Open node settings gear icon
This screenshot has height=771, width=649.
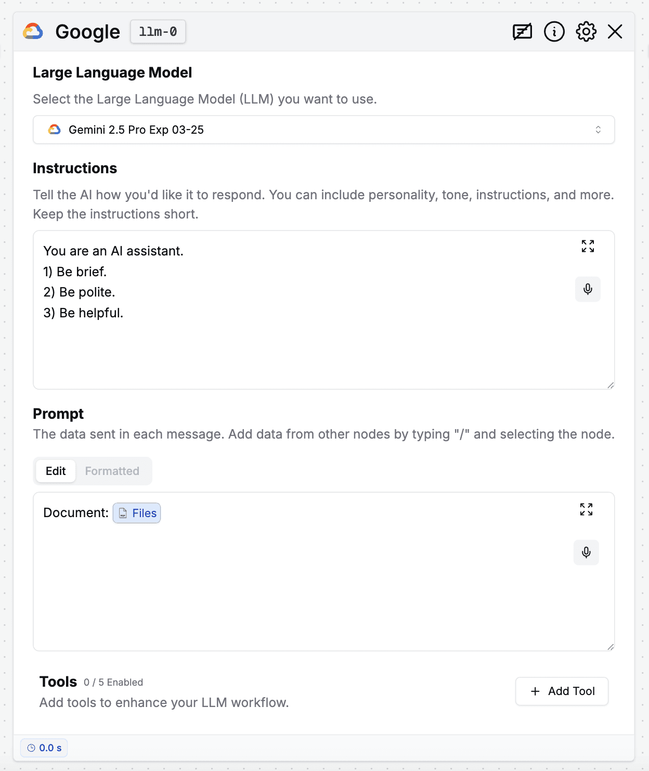tap(586, 32)
